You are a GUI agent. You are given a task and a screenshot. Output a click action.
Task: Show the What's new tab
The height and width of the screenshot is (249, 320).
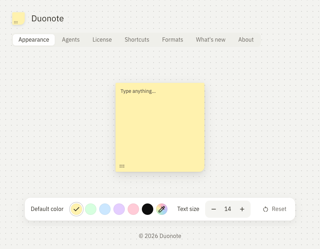point(210,39)
